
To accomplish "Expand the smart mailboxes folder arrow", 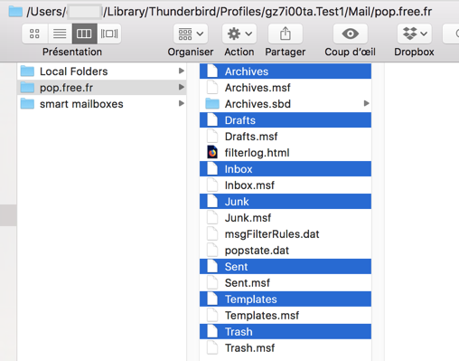I will [x=181, y=104].
